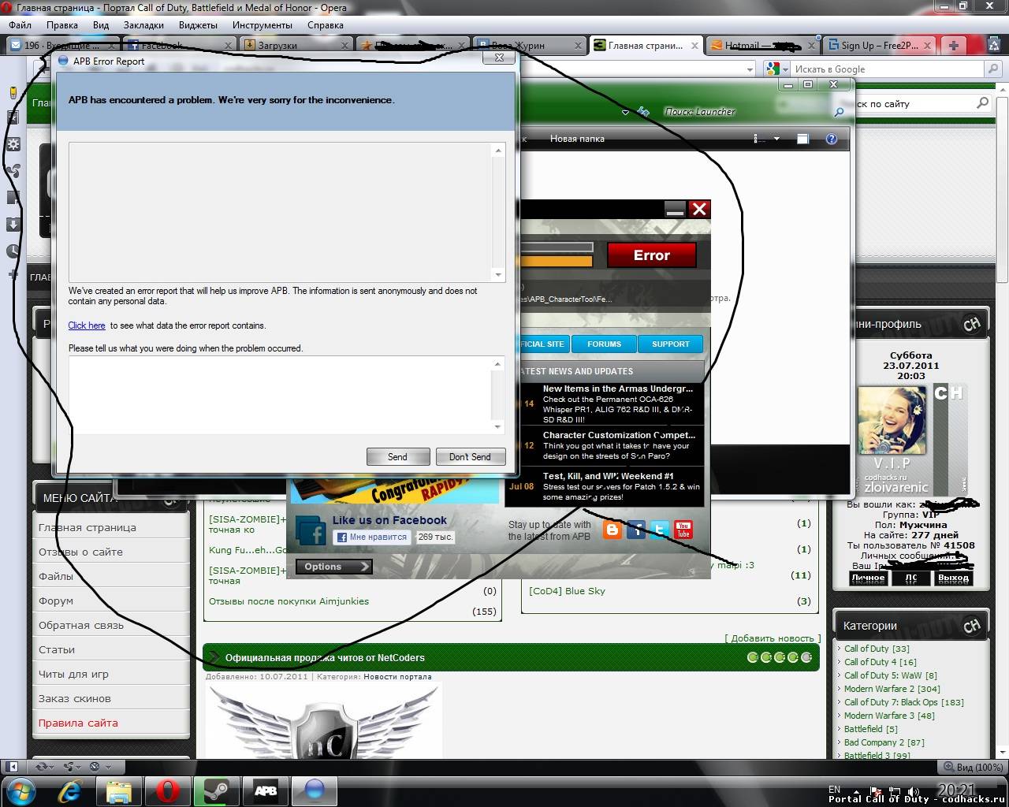Click Новая папка in Explorer toolbar
The image size is (1009, 807).
point(577,139)
